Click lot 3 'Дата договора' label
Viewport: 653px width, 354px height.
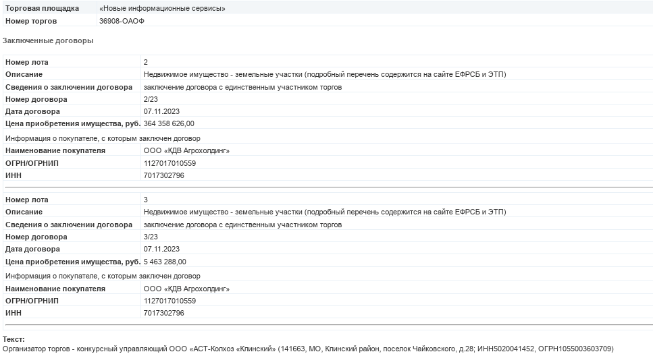[x=32, y=249]
